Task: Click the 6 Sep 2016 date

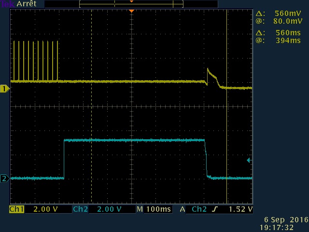Action: [286, 220]
